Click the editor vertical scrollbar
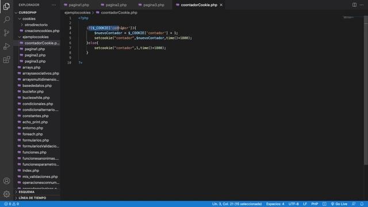The width and height of the screenshot is (368, 207). pyautogui.click(x=366, y=90)
